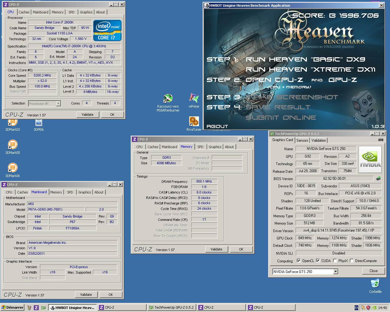Click the EN language indicator in system tray
The image size is (390, 312).
pyautogui.click(x=357, y=308)
